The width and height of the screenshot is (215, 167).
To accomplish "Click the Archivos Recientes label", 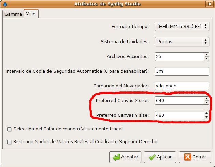I will pyautogui.click(x=128, y=56).
